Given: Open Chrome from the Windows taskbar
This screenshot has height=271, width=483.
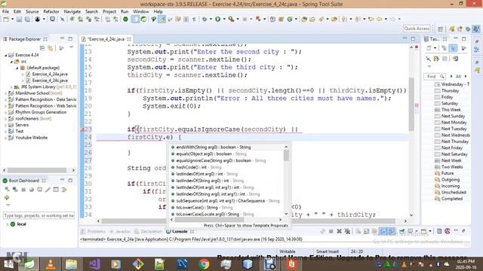Looking at the screenshot, I should 204,264.
